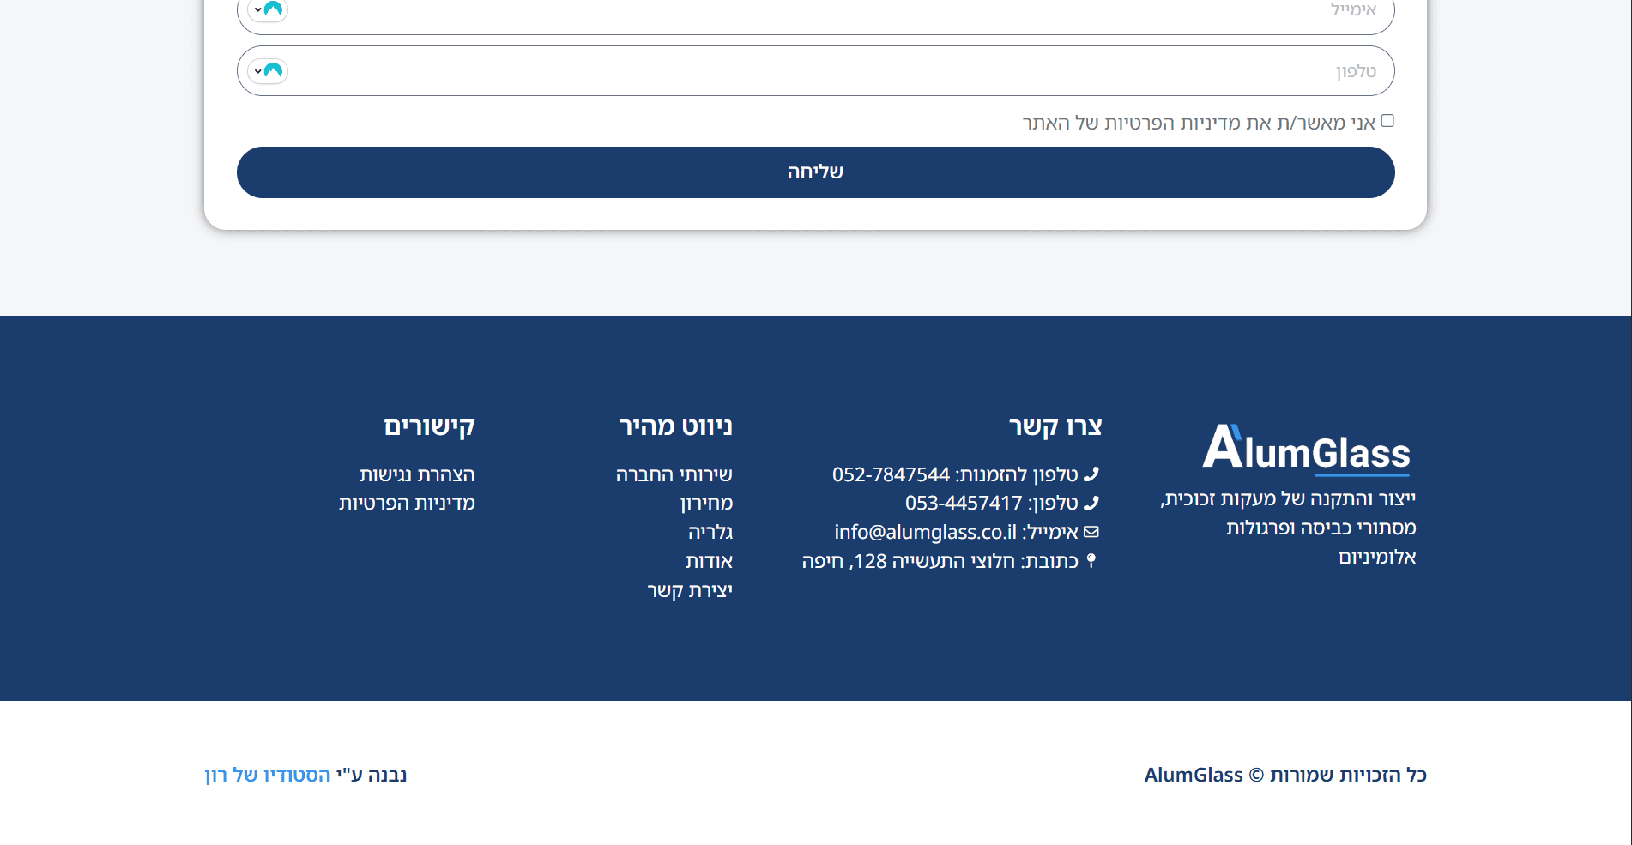Image resolution: width=1632 pixels, height=845 pixels.
Task: Open מדיניות הפרטיות footer link
Action: coord(407,503)
